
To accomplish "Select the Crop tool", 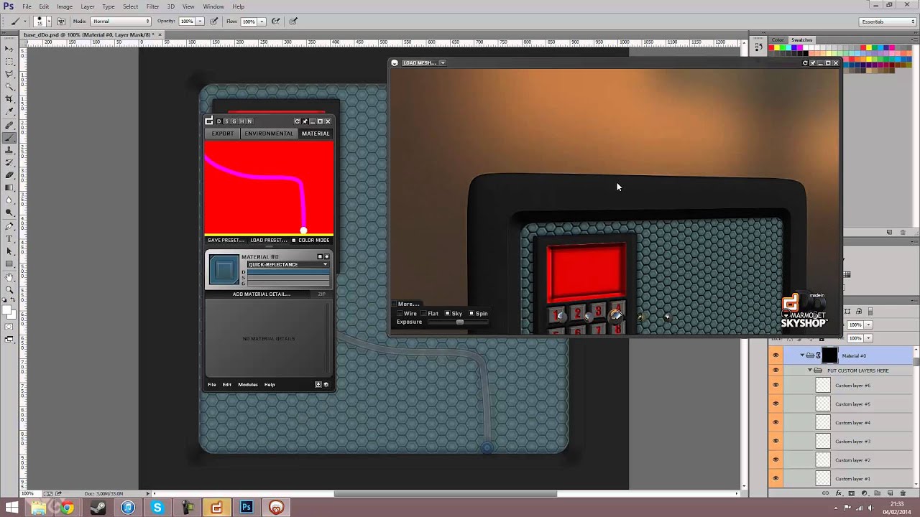I will point(9,99).
